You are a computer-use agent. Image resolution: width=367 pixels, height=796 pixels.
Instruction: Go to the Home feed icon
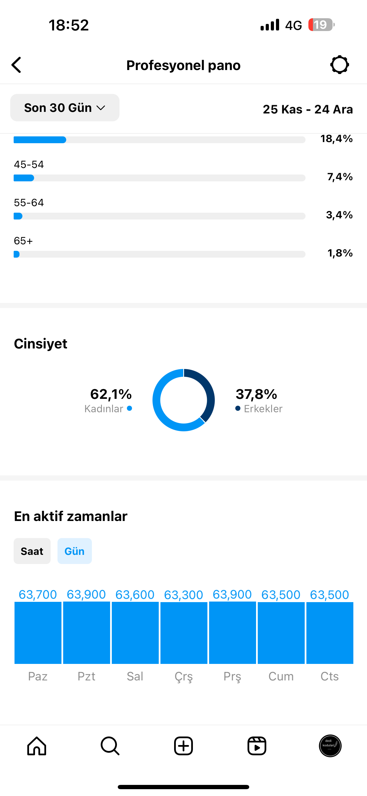[37, 746]
